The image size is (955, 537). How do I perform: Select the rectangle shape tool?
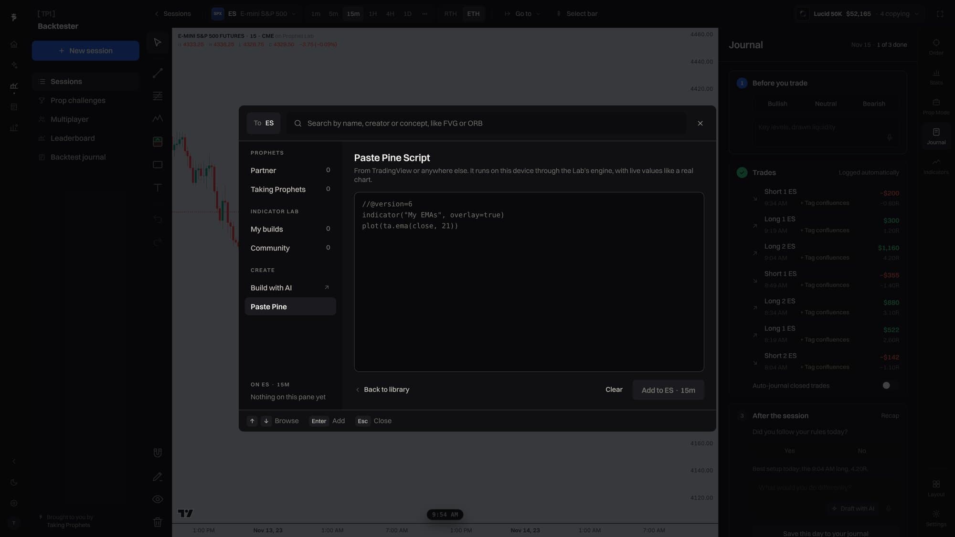point(158,165)
